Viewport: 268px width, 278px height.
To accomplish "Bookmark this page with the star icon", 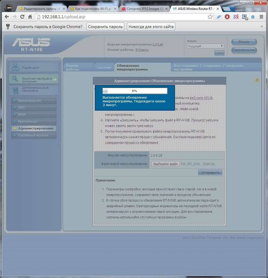I will [x=210, y=17].
